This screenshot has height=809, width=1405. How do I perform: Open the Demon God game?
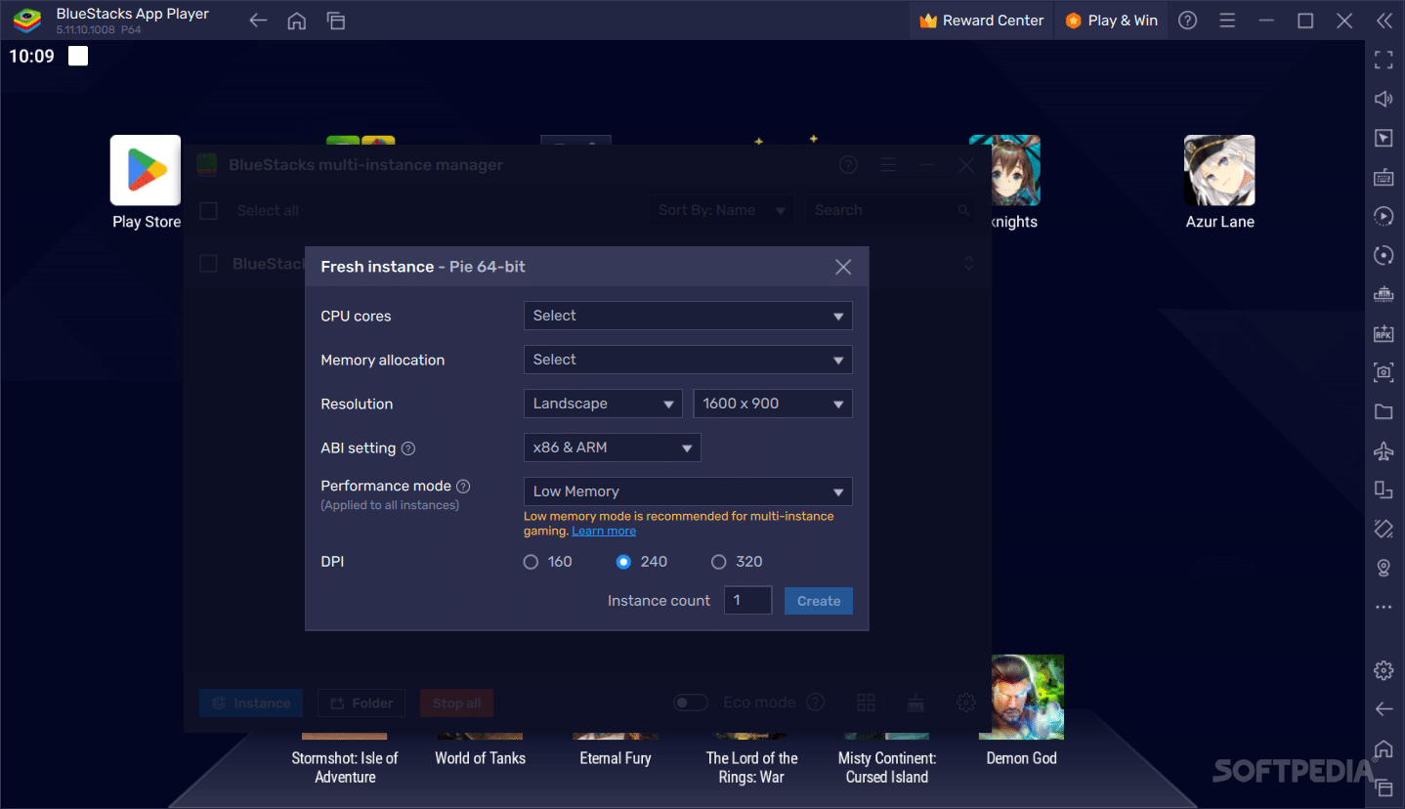tap(1021, 711)
